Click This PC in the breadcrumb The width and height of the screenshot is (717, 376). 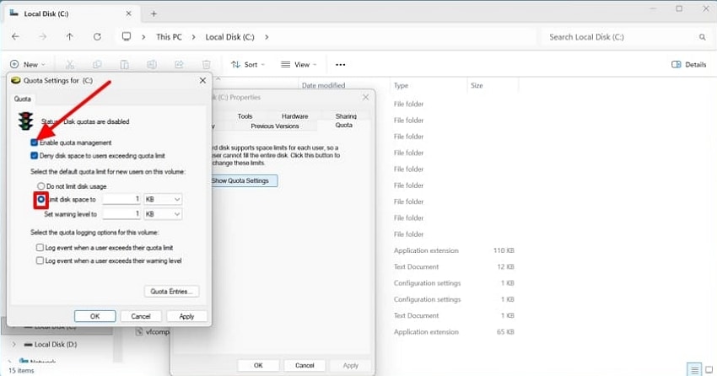point(169,37)
